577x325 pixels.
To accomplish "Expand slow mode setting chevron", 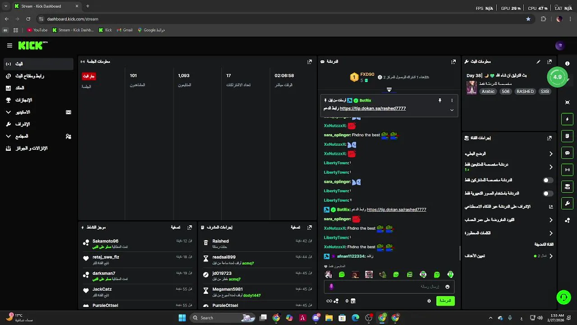I will [551, 154].
